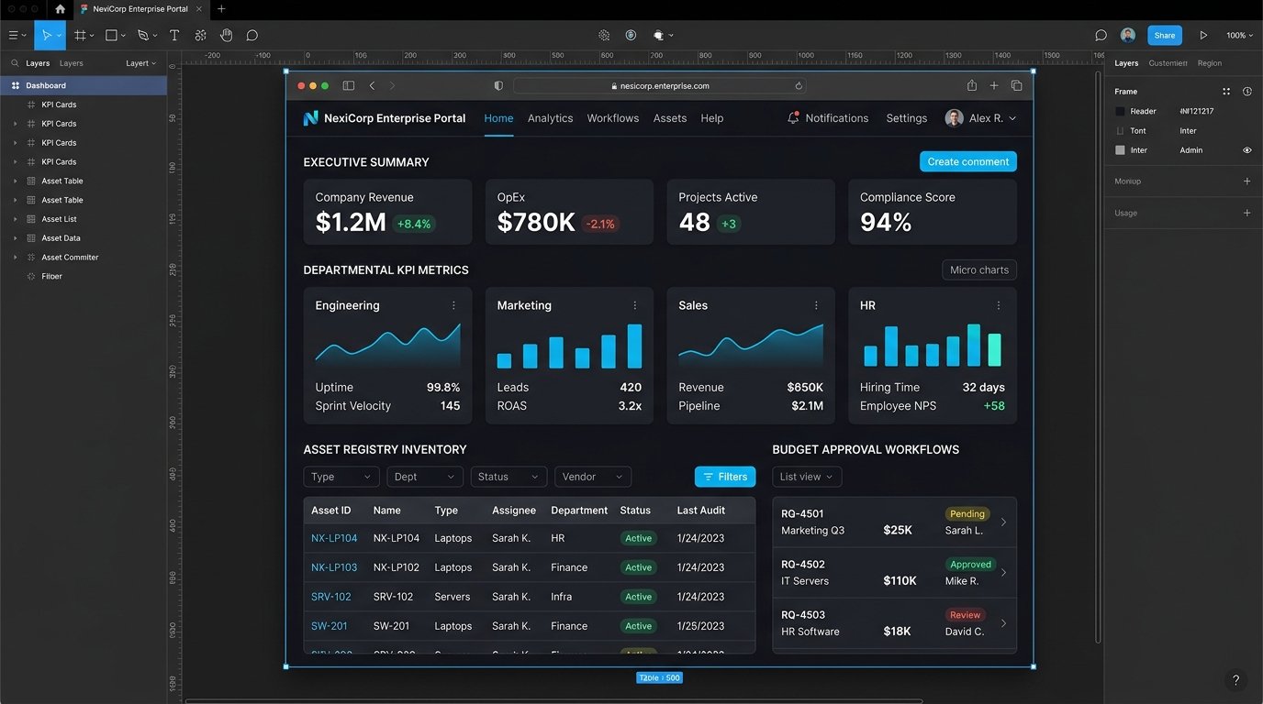Click search icon in Layers panel

click(15, 63)
